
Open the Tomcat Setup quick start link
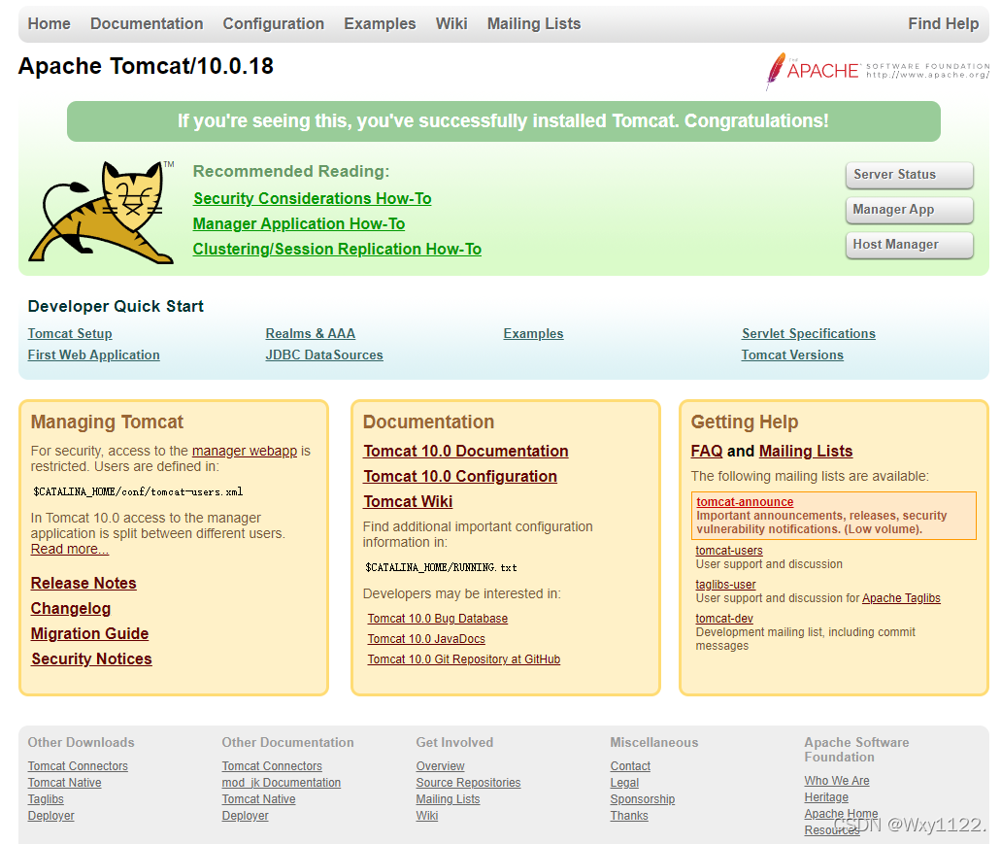70,333
